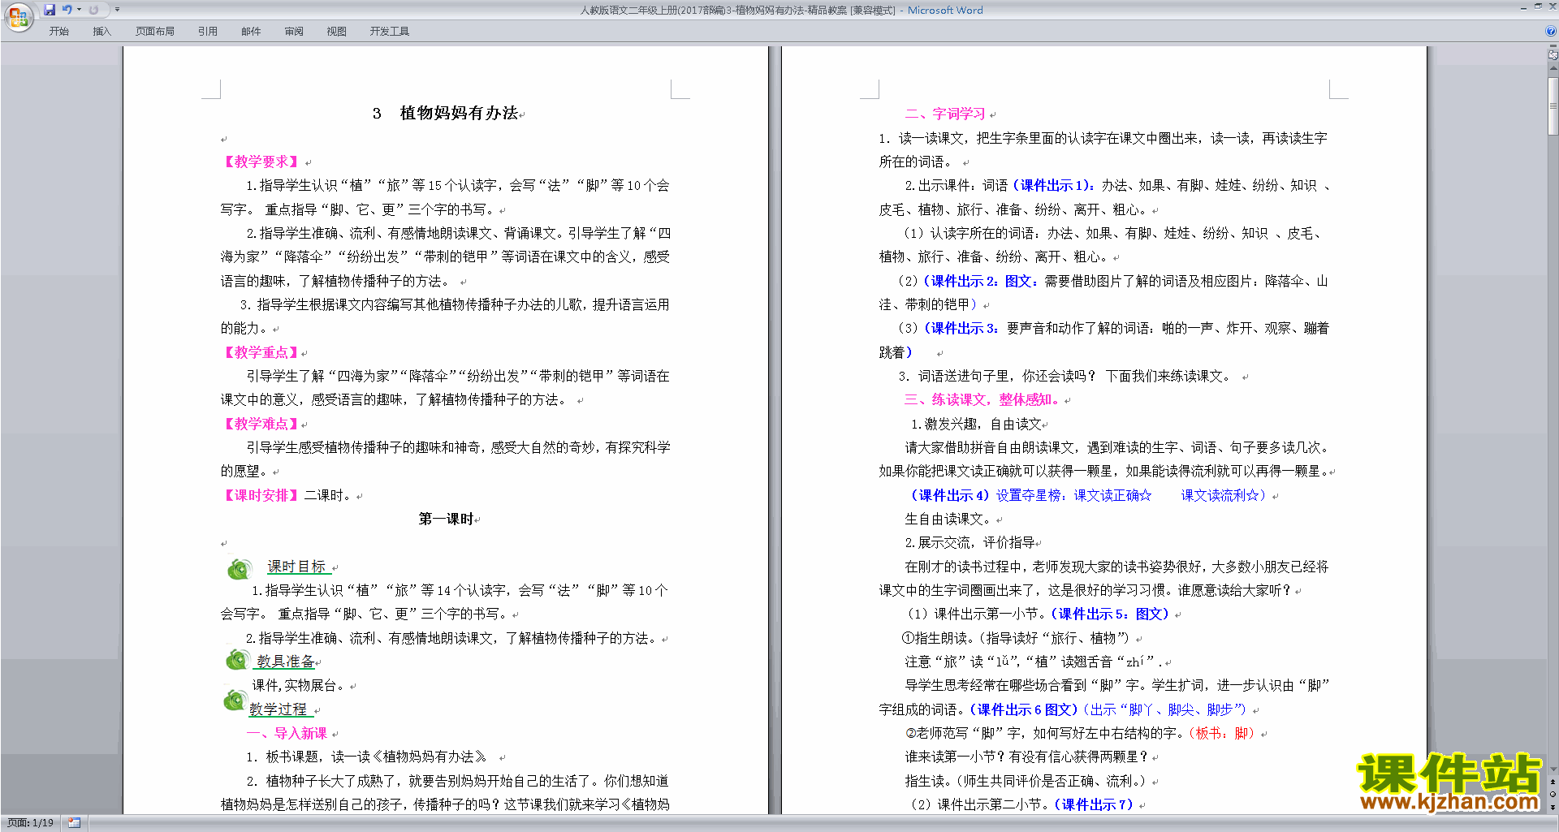Open the round Office button menu
The image size is (1559, 832).
[x=18, y=17]
